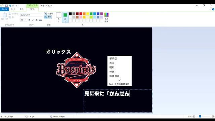Collapse the ribbon with the arrow

(210, 9)
